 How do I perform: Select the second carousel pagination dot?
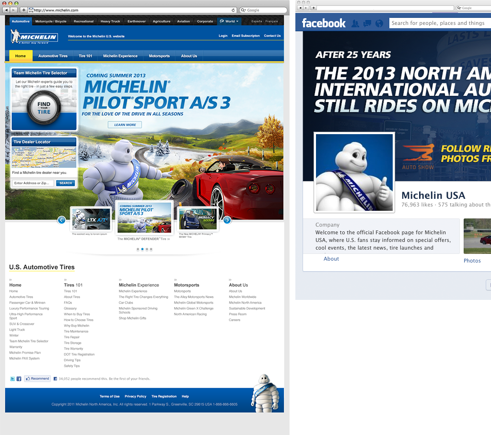point(142,250)
